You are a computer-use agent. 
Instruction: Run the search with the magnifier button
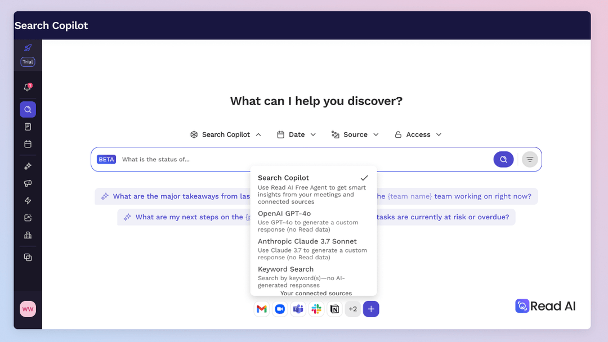coord(503,159)
